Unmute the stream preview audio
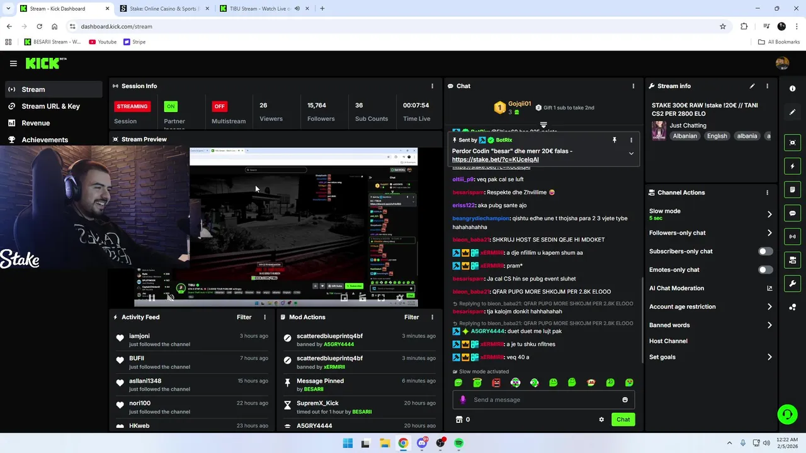This screenshot has width=806, height=453. pyautogui.click(x=170, y=298)
